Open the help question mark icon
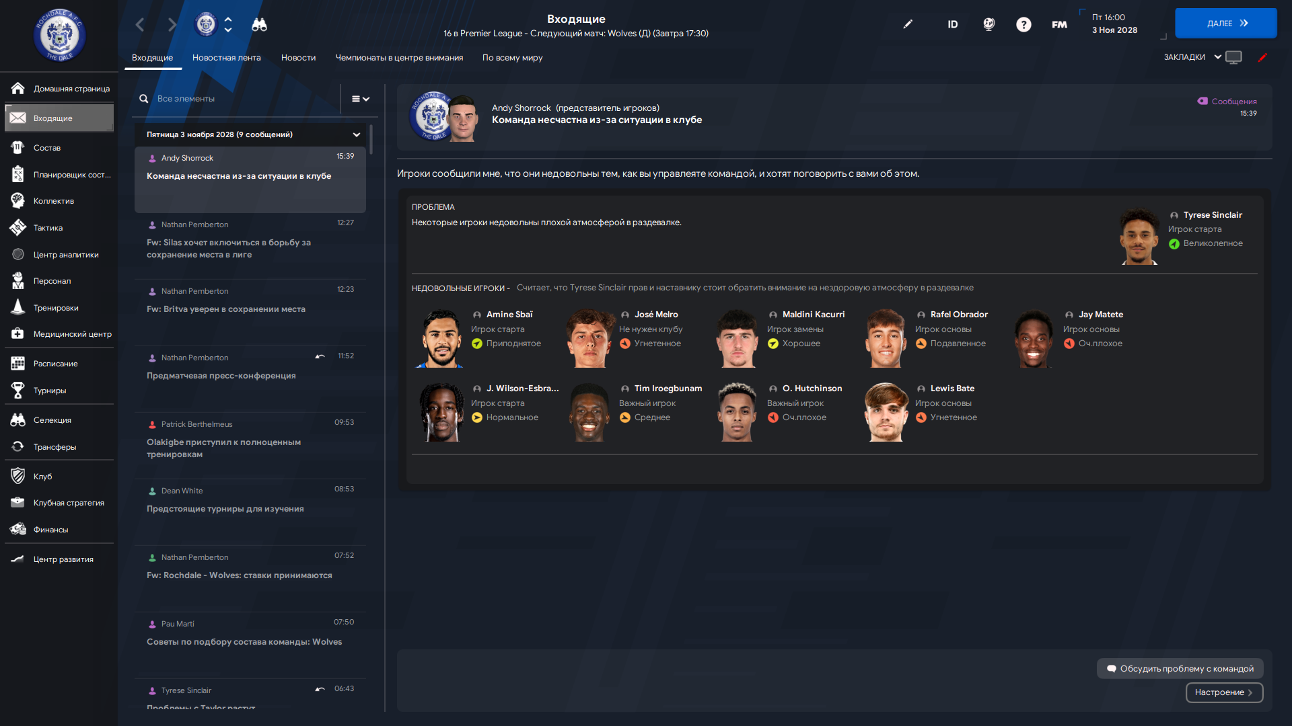This screenshot has width=1292, height=726. click(1024, 24)
